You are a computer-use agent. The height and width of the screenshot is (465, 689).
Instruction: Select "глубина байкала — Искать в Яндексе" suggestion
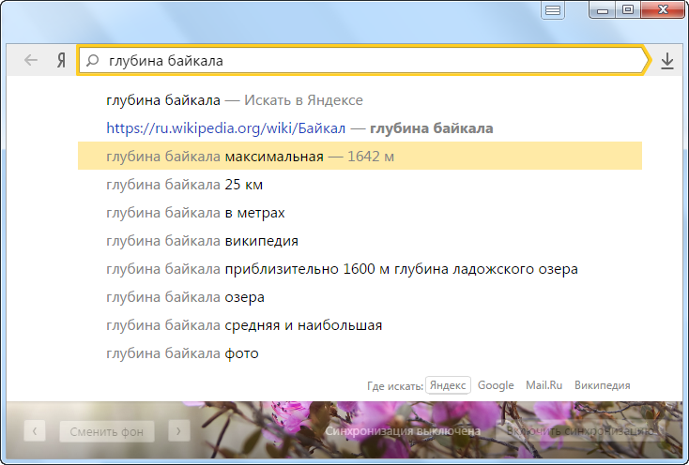tap(360, 100)
